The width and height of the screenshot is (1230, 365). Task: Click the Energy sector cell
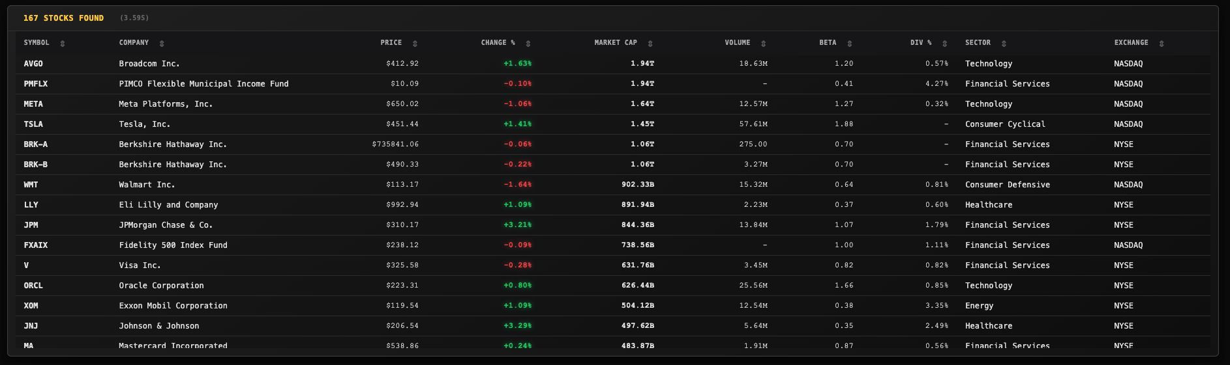coord(980,306)
